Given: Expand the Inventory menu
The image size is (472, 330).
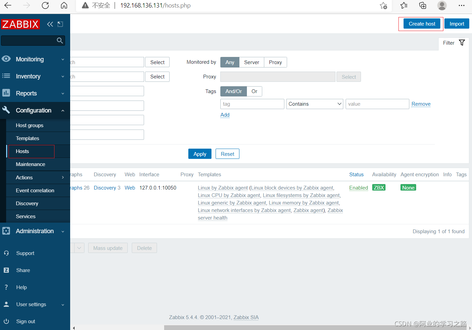Looking at the screenshot, I should pos(63,76).
